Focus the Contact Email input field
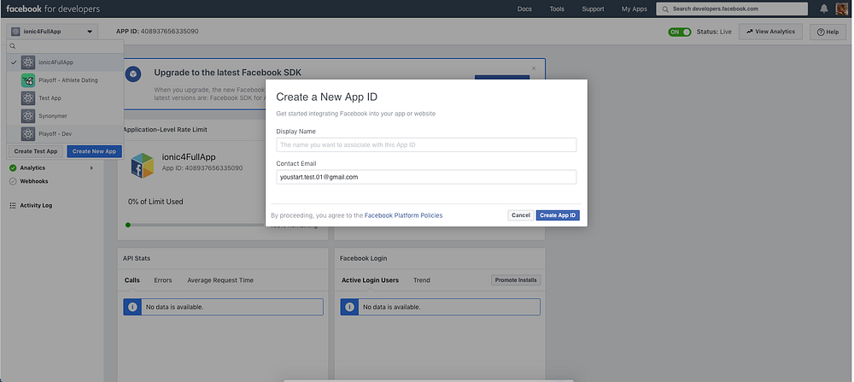This screenshot has height=382, width=854. [426, 177]
